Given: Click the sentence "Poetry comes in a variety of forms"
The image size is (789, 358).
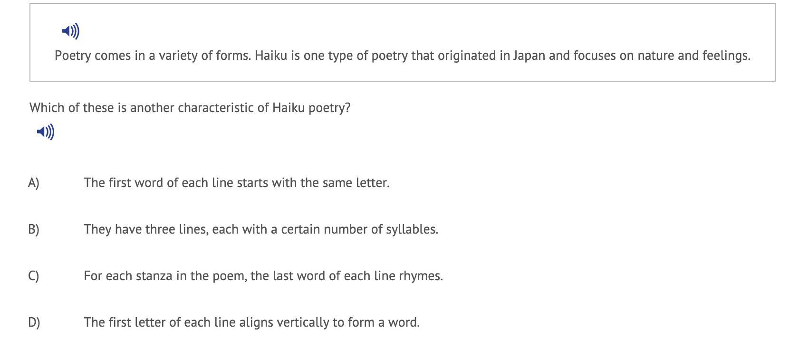Looking at the screenshot, I should (x=153, y=56).
